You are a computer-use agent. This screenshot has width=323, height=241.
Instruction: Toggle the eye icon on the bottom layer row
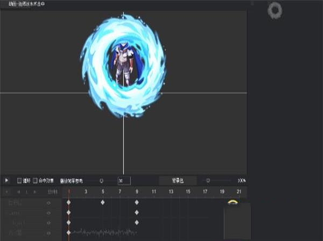click(x=48, y=233)
